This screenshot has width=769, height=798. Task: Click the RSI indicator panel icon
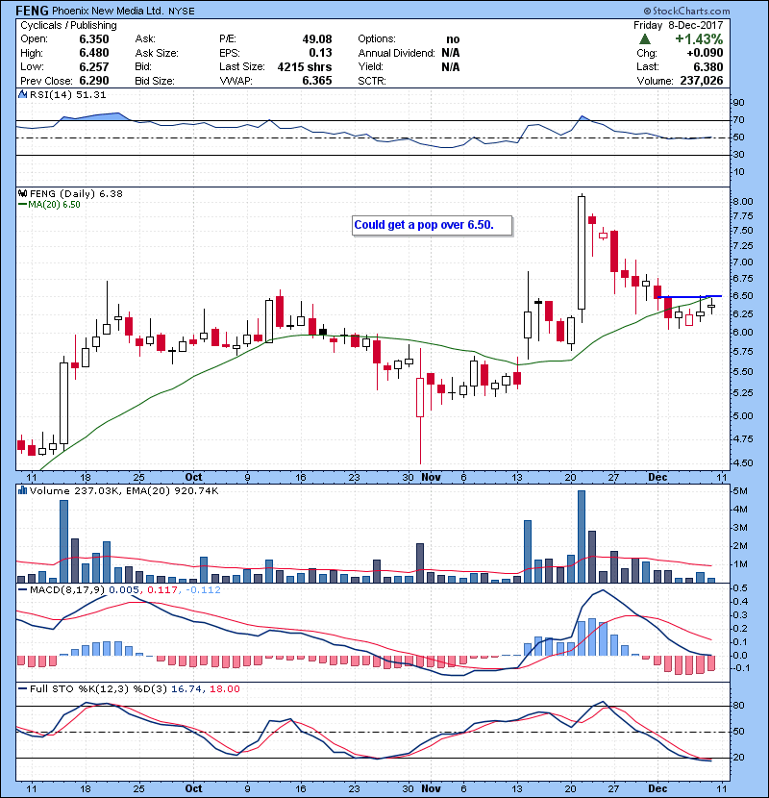coord(22,94)
